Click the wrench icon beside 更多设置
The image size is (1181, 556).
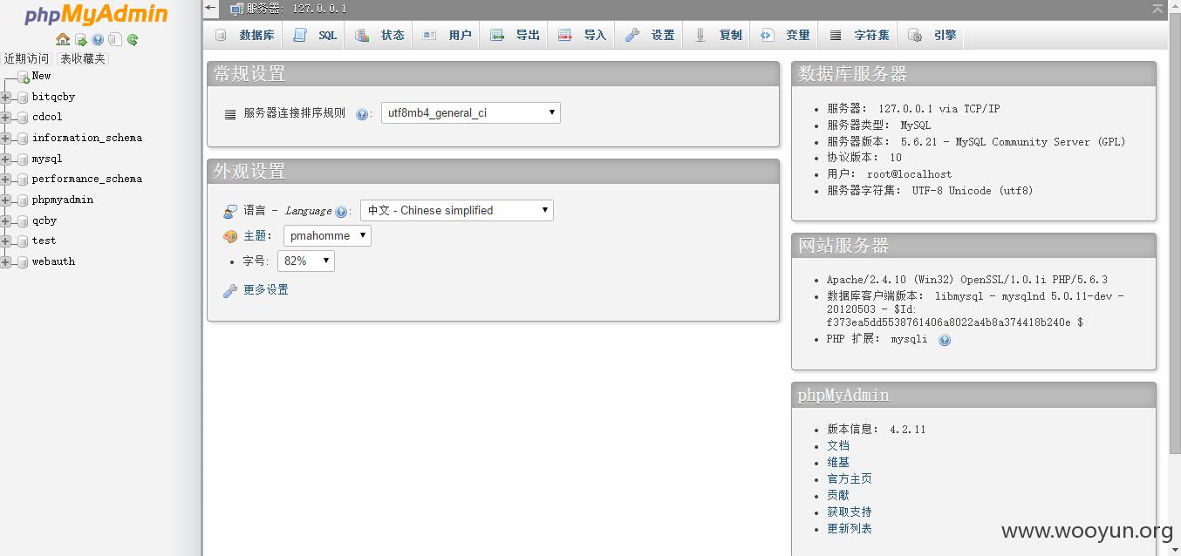230,290
